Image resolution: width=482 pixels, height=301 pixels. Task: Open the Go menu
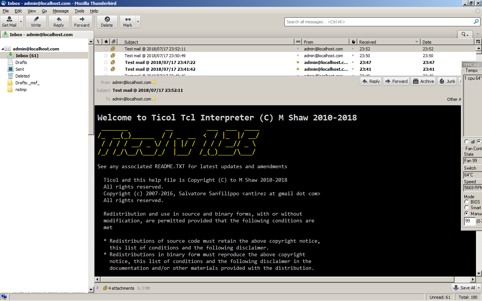(x=44, y=11)
